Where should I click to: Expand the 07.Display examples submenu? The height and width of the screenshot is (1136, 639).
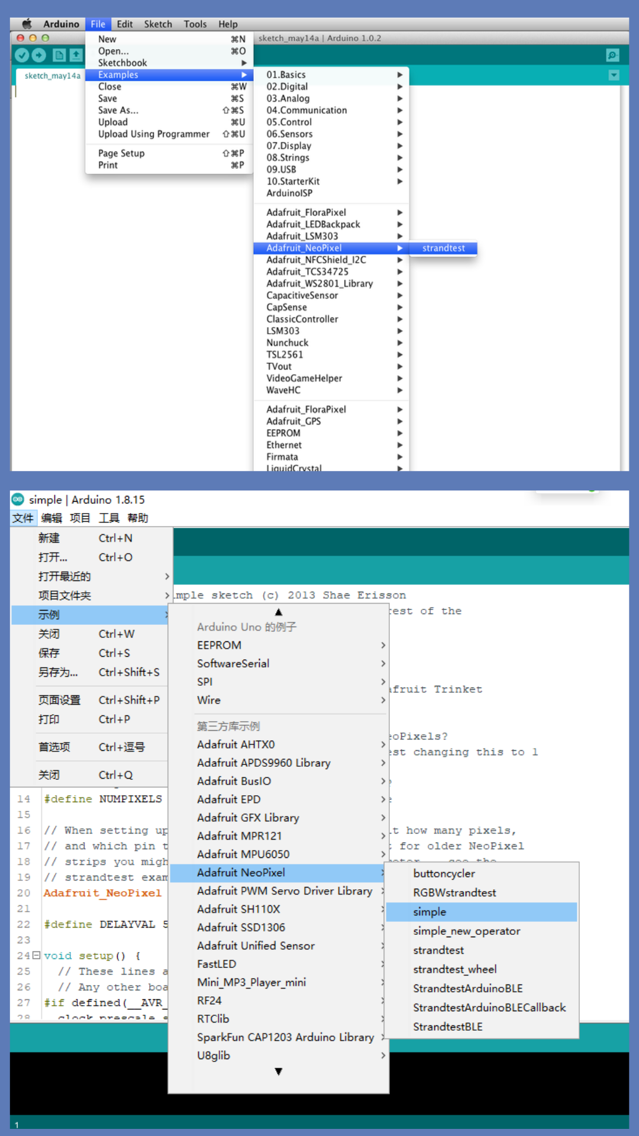331,146
